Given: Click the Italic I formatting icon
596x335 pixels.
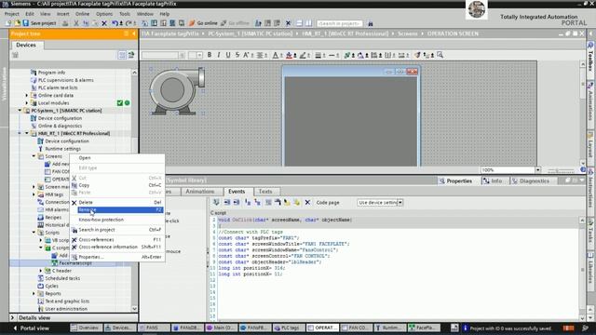Looking at the screenshot, I should tap(219, 55).
